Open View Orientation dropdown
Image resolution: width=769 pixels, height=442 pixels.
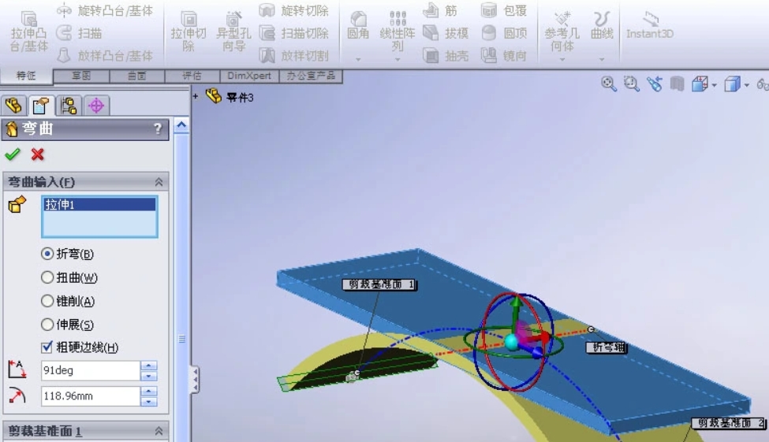click(x=714, y=85)
